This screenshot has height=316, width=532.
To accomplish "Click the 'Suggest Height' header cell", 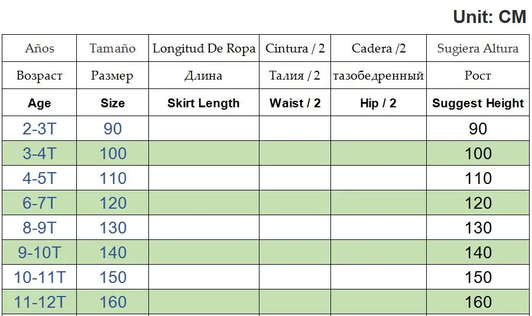I will [x=478, y=103].
